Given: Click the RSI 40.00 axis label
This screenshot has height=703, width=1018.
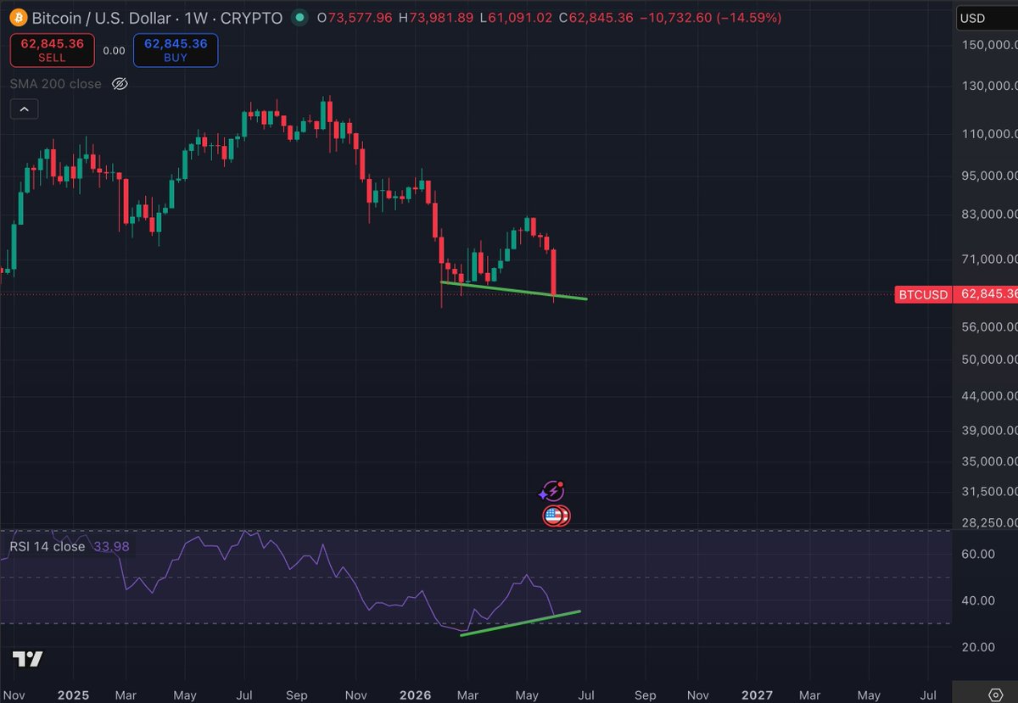Looking at the screenshot, I should 977,600.
